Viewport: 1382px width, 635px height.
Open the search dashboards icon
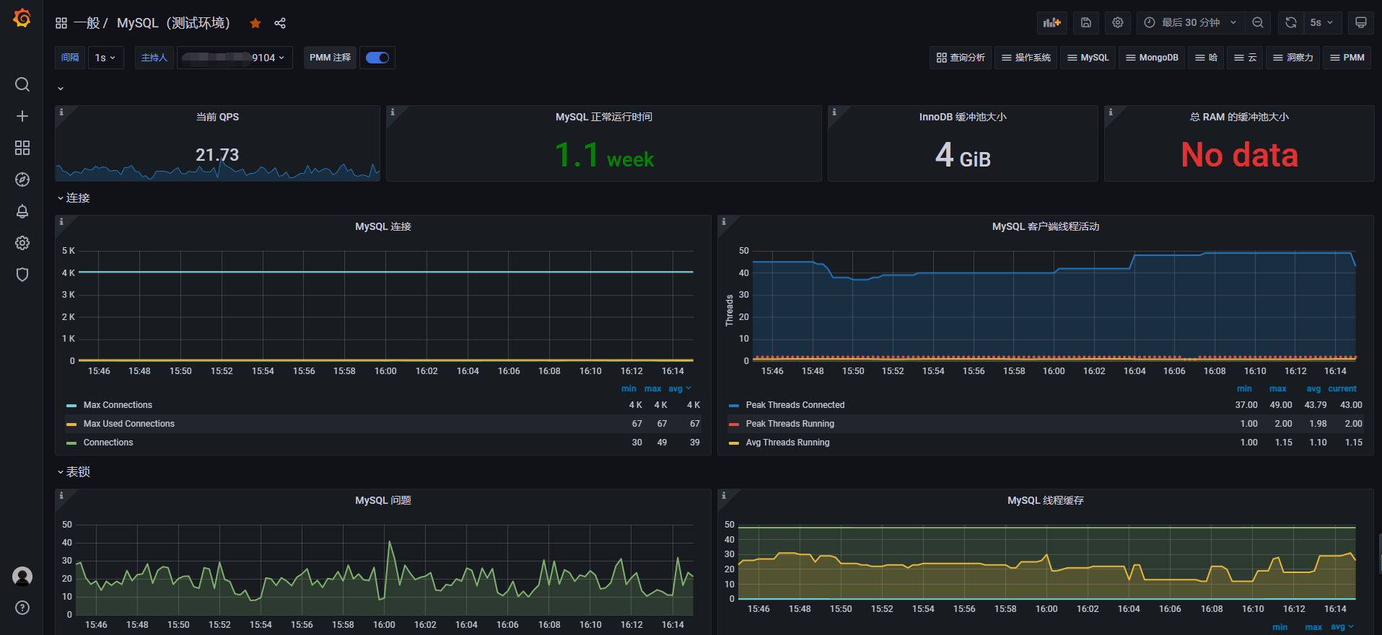[x=22, y=84]
